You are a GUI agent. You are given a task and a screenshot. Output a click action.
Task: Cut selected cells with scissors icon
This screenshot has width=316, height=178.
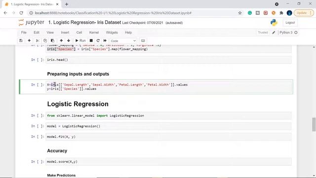coord(38,41)
